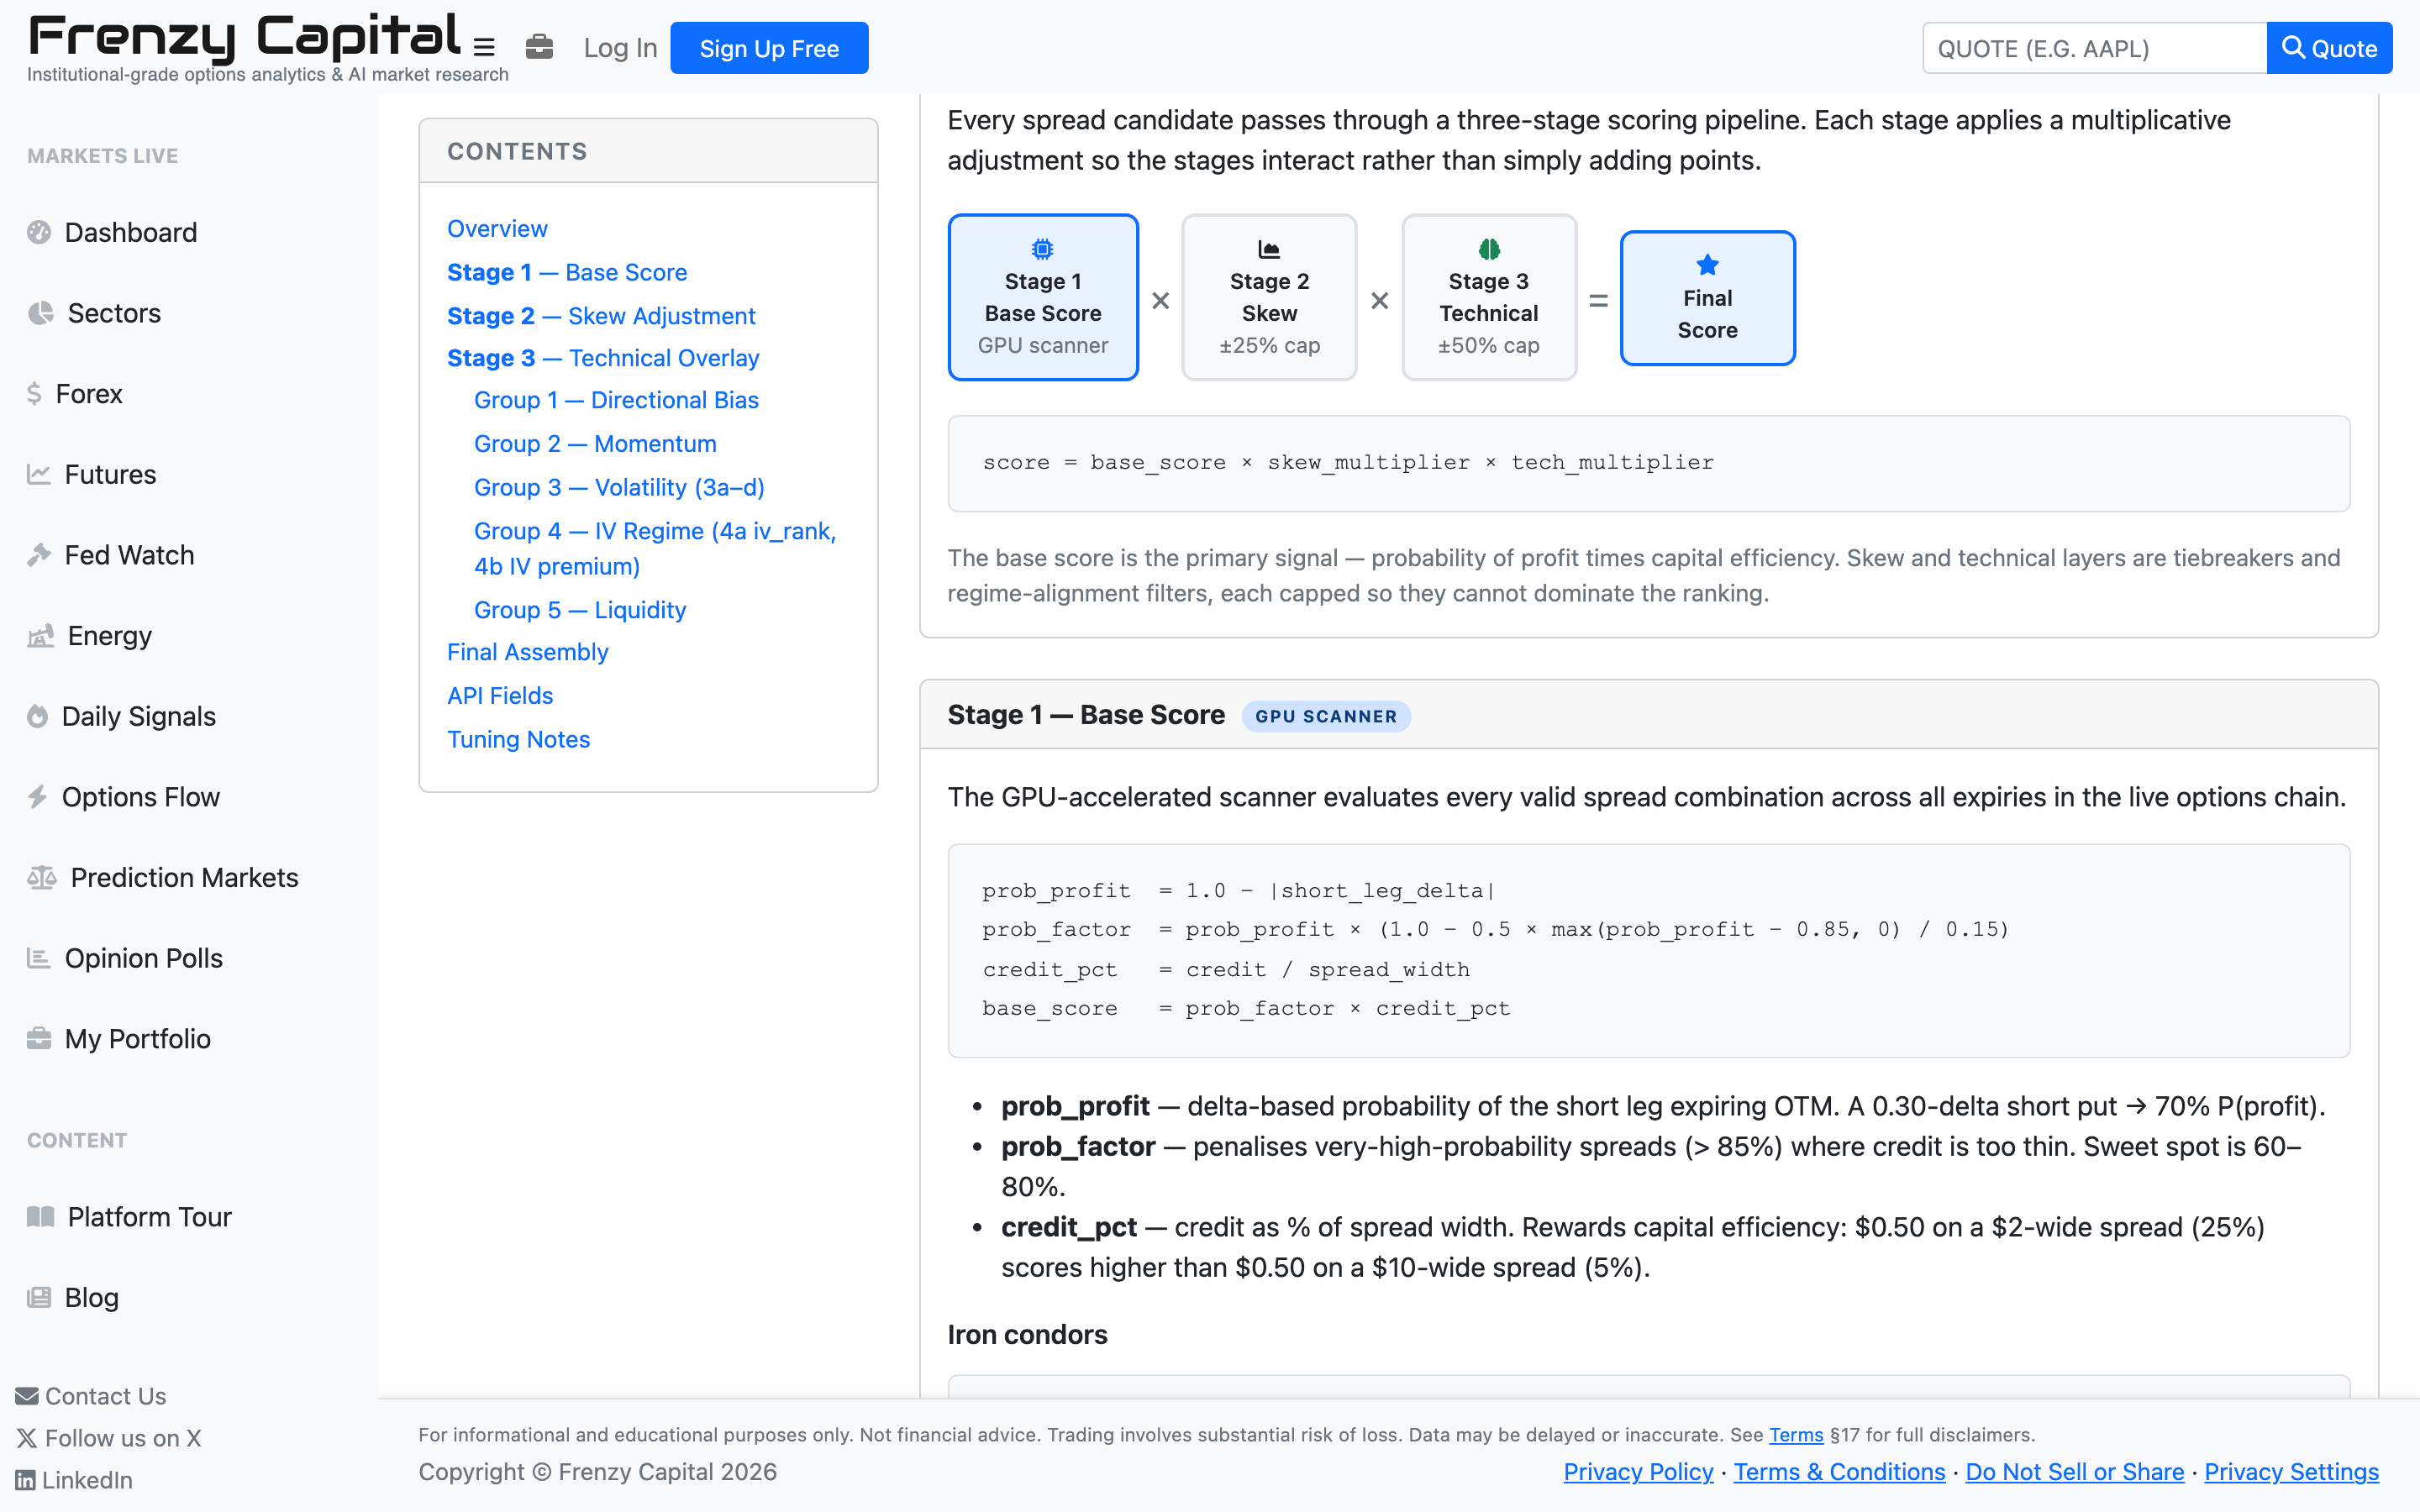
Task: Click the Prediction Markets scales icon
Action: [42, 877]
